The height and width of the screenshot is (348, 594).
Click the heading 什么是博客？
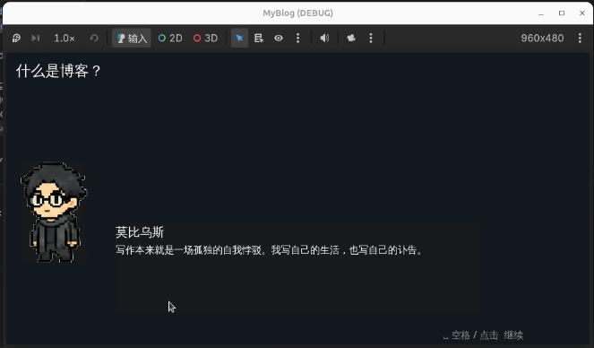tap(59, 71)
